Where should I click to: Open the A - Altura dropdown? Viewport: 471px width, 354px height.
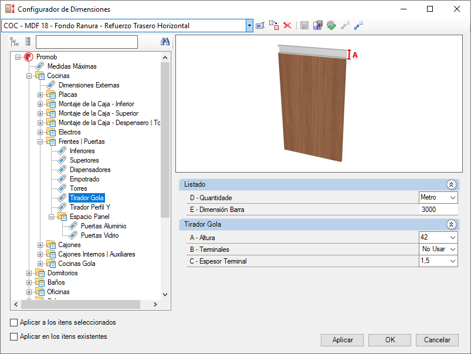(x=453, y=237)
